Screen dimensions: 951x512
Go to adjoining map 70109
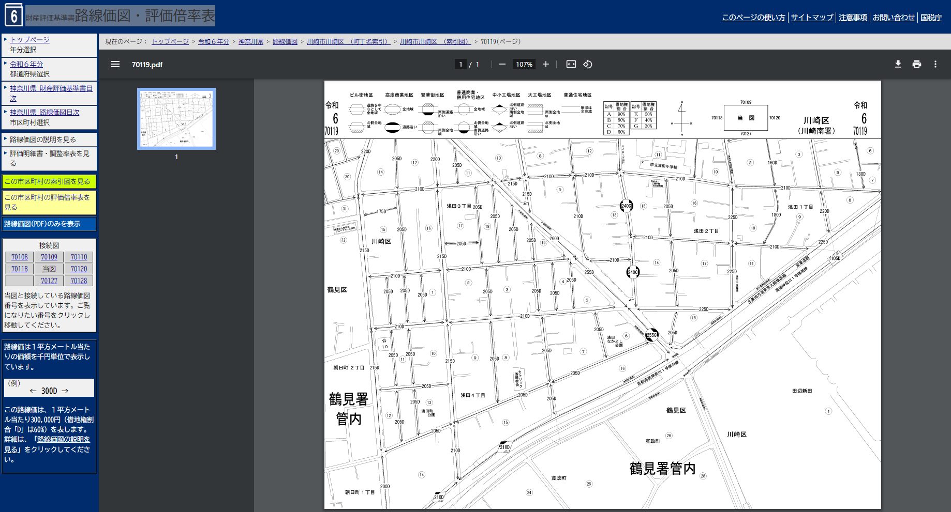49,257
